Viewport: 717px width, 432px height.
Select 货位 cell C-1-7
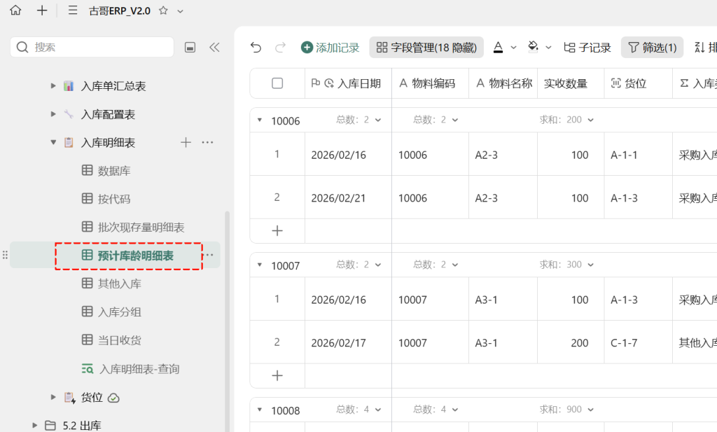click(x=639, y=342)
